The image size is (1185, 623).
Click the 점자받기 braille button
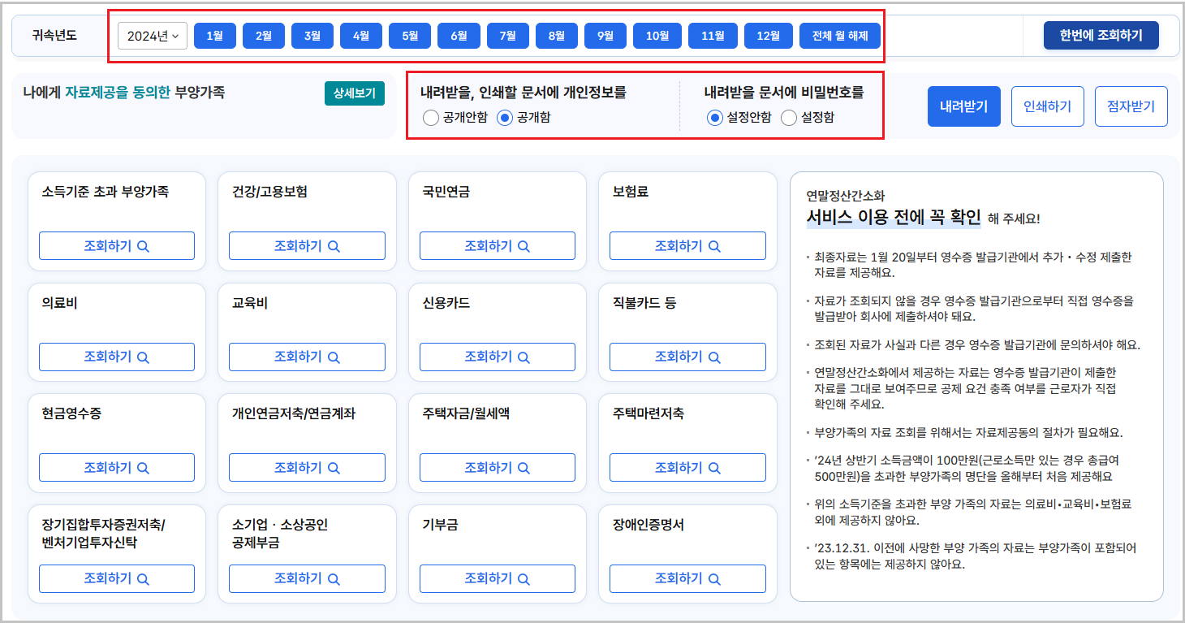click(1131, 106)
